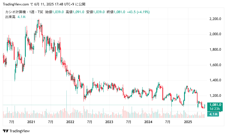Click the 4.1M volume tag on axis
This screenshot has height=136, width=227.
click(213, 114)
